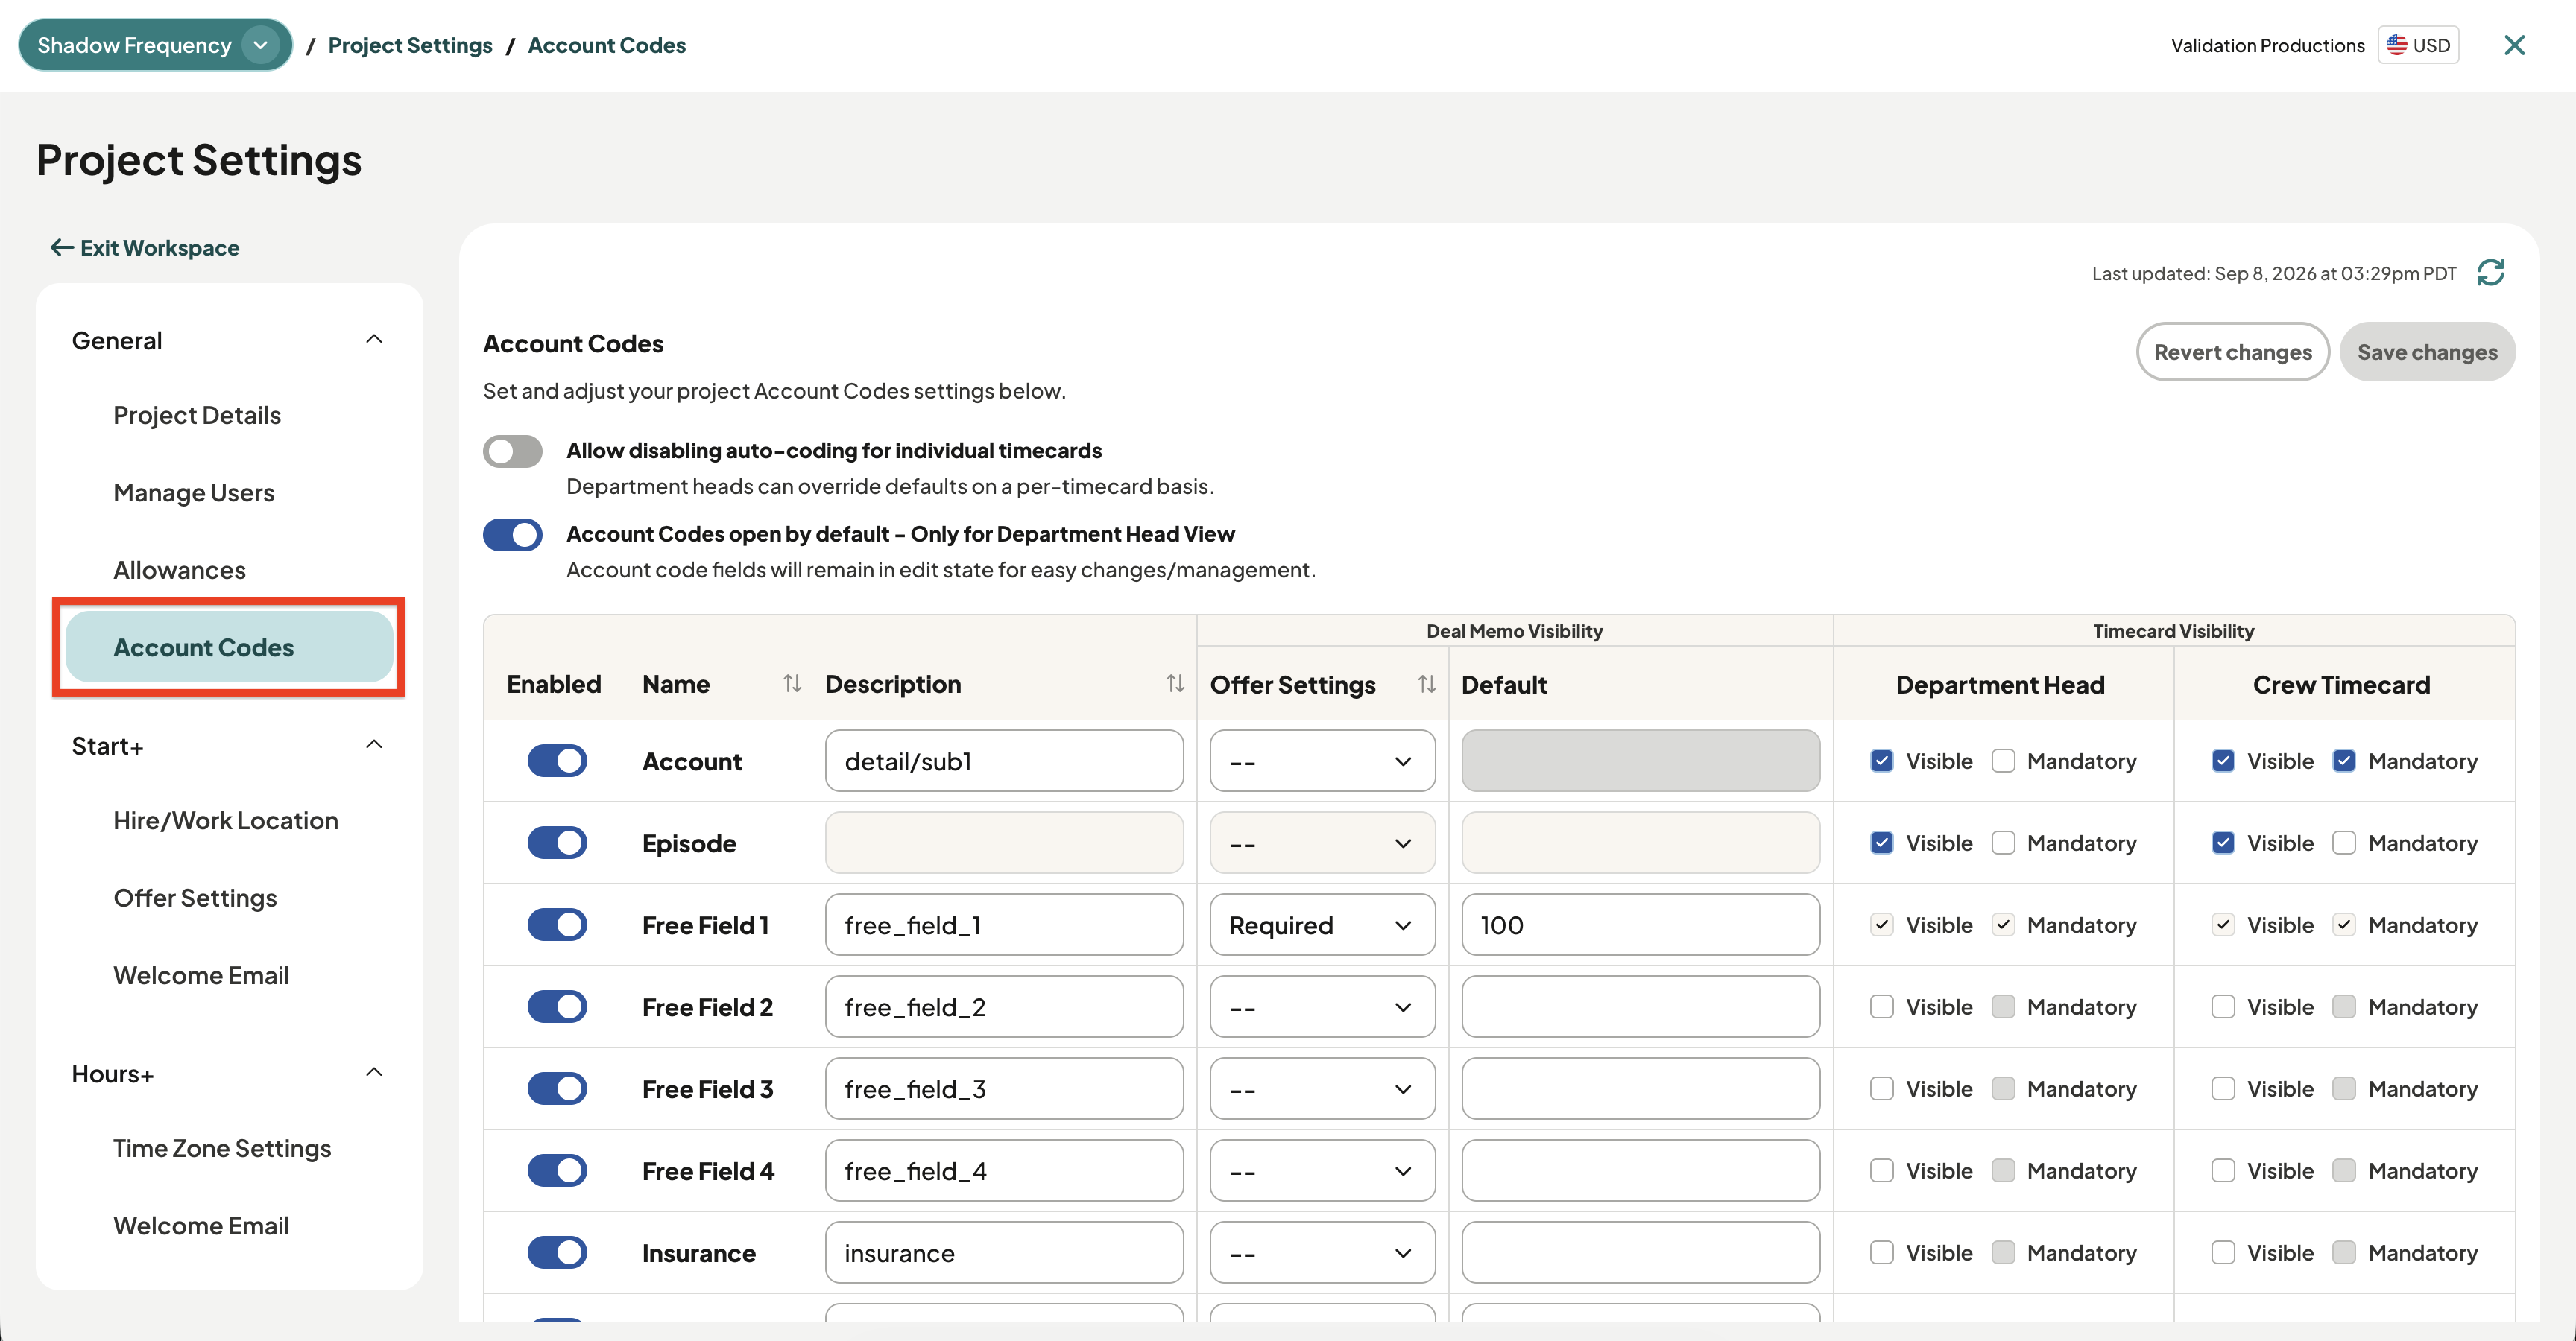Click the Save changes button

coord(2427,352)
